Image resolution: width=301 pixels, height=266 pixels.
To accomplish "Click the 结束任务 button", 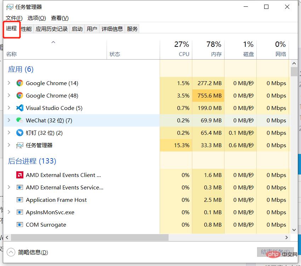I will [x=275, y=252].
